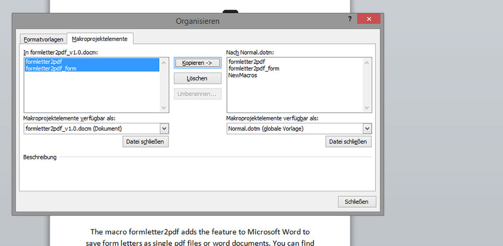This screenshot has height=246, width=503.
Task: Switch to the Formatvorlagen tab
Action: point(43,39)
